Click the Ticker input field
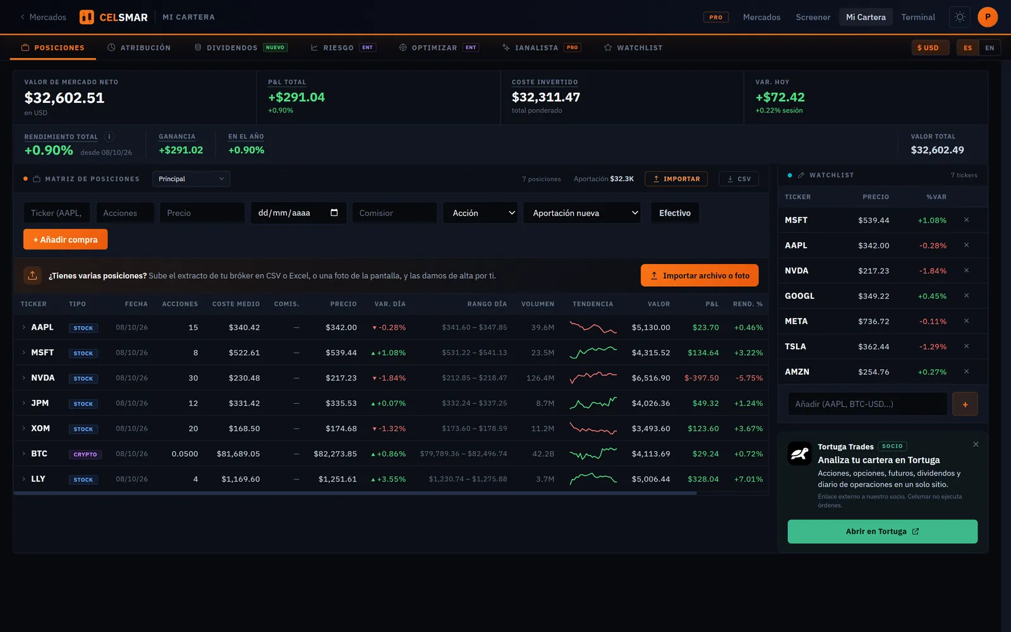The width and height of the screenshot is (1011, 632). click(x=57, y=213)
